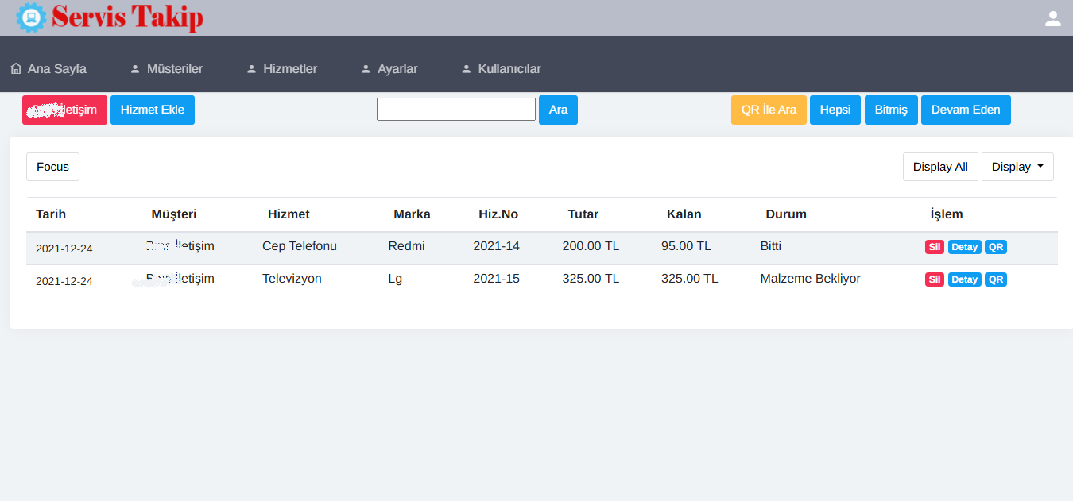
Task: Open the user profile icon at top right
Action: coord(1052,19)
